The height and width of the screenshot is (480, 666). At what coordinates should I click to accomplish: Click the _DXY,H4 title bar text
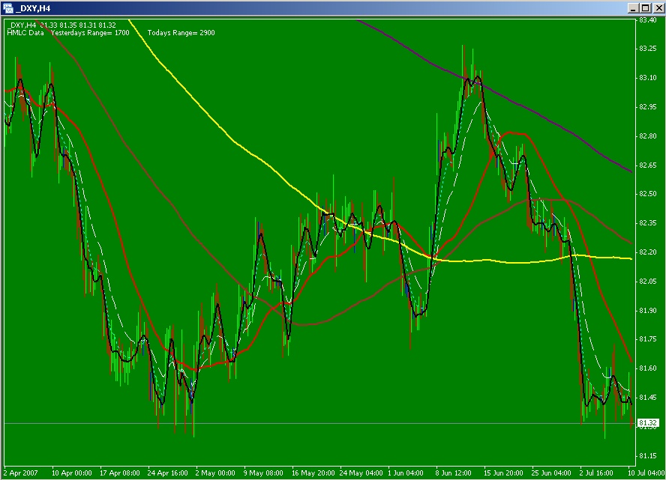(33, 8)
